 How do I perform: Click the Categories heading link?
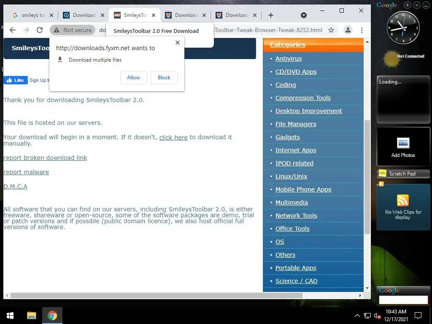click(x=287, y=45)
